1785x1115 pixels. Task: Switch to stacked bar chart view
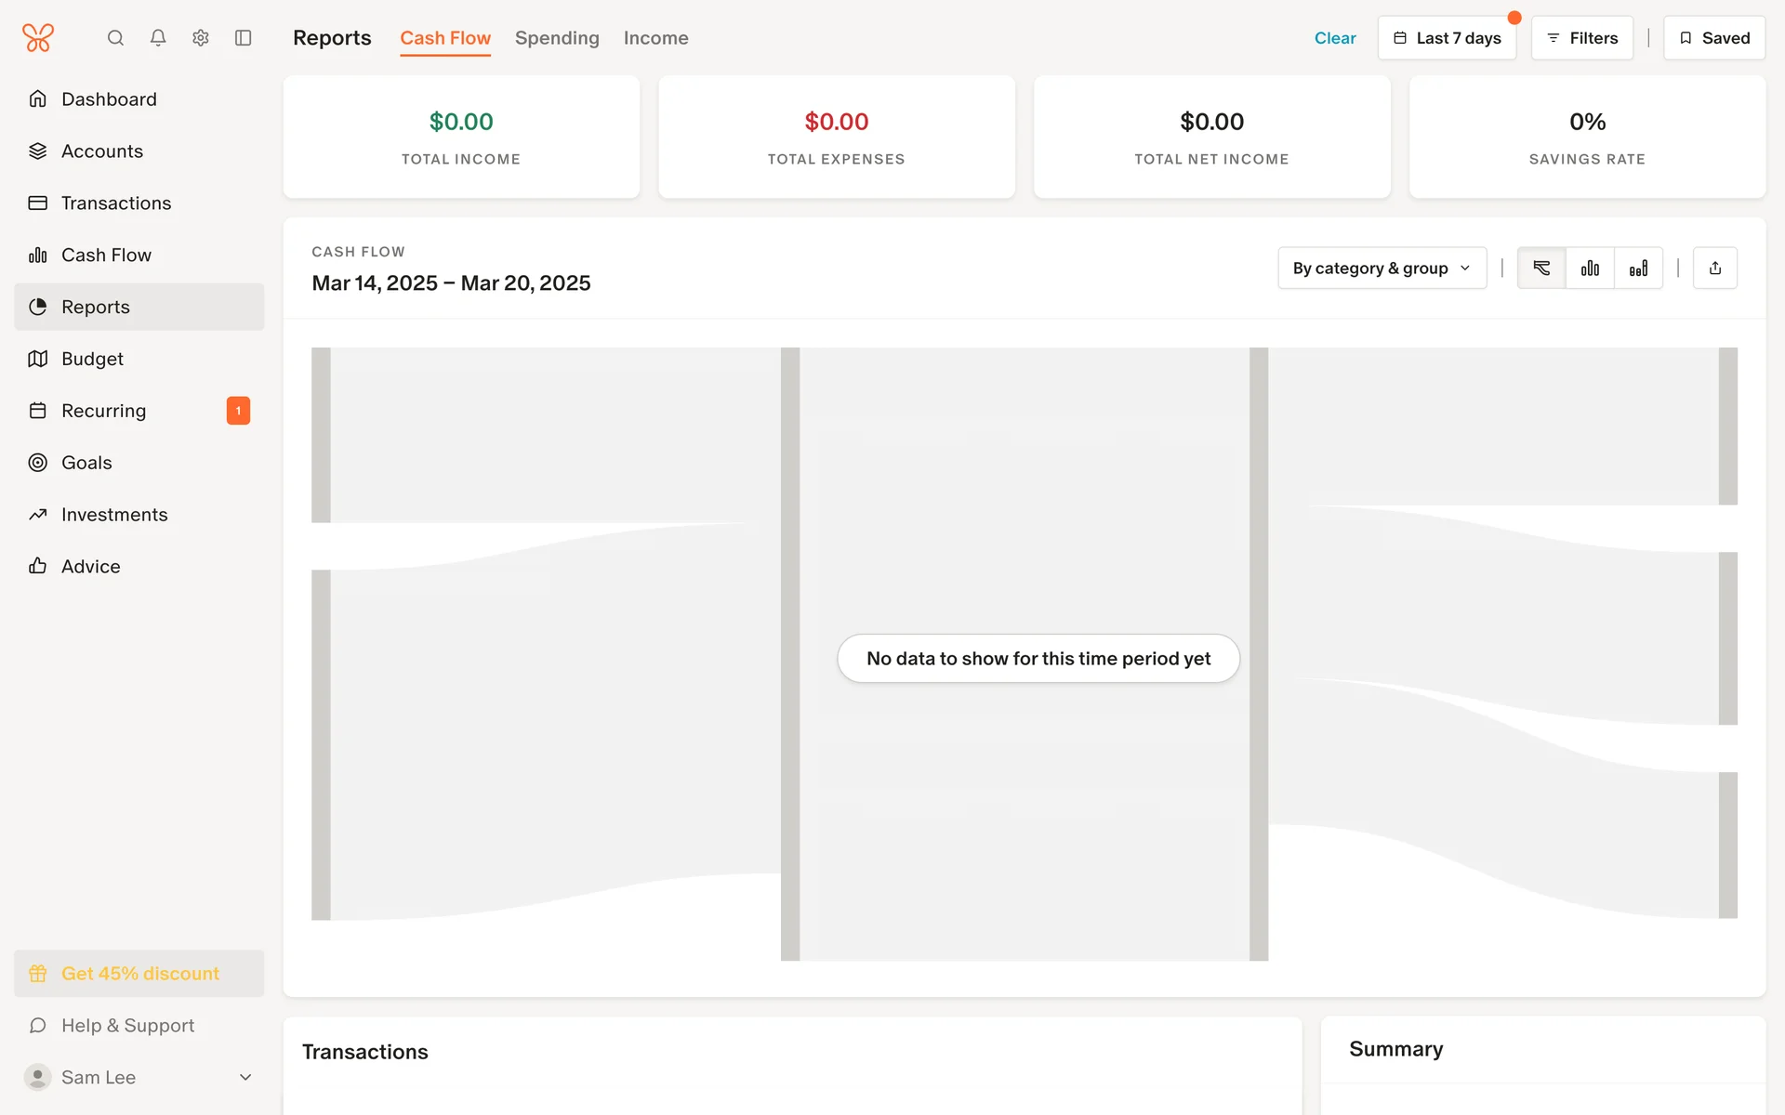point(1638,269)
